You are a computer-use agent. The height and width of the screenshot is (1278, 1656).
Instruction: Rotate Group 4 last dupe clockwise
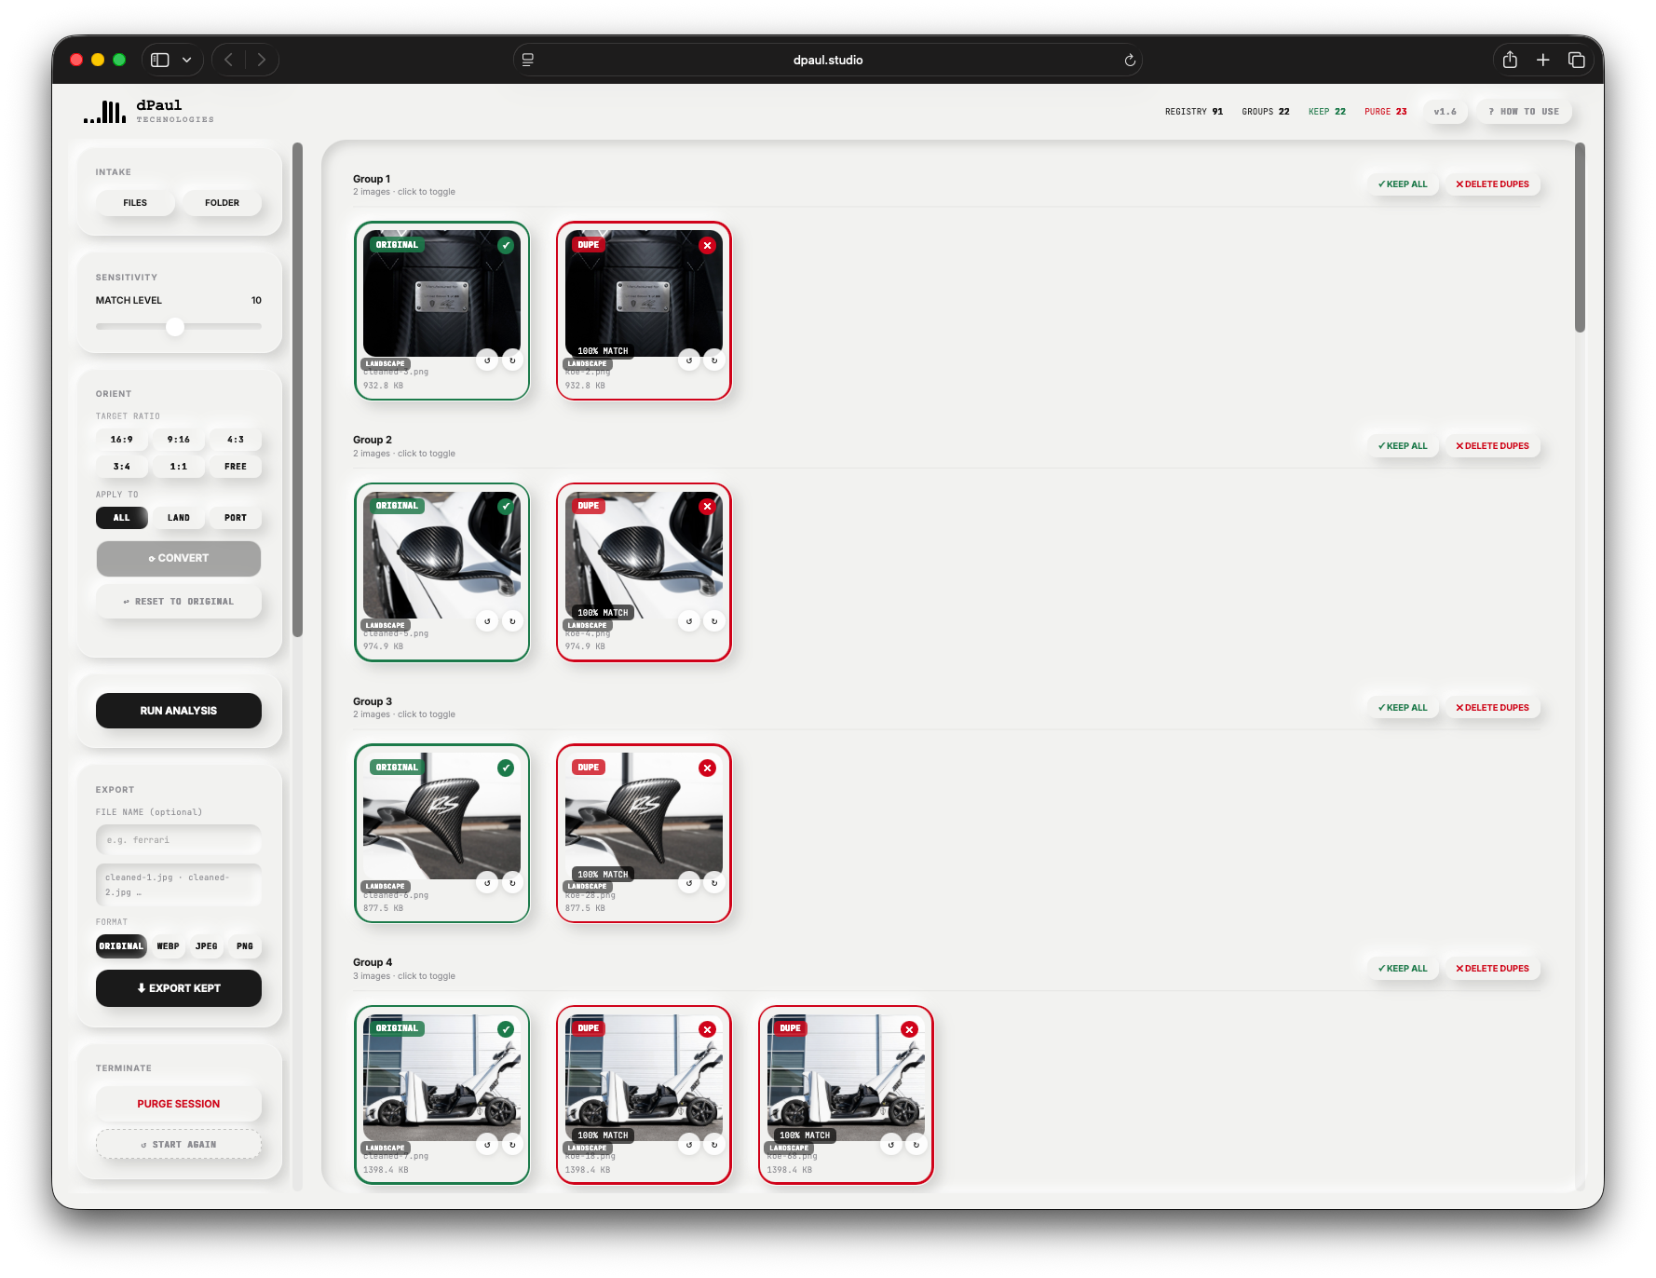coord(916,1145)
